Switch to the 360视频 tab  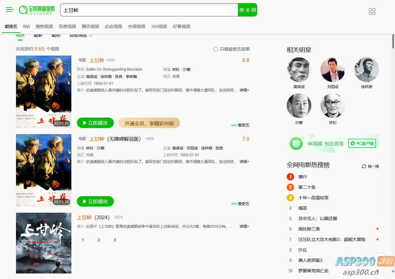[159, 26]
